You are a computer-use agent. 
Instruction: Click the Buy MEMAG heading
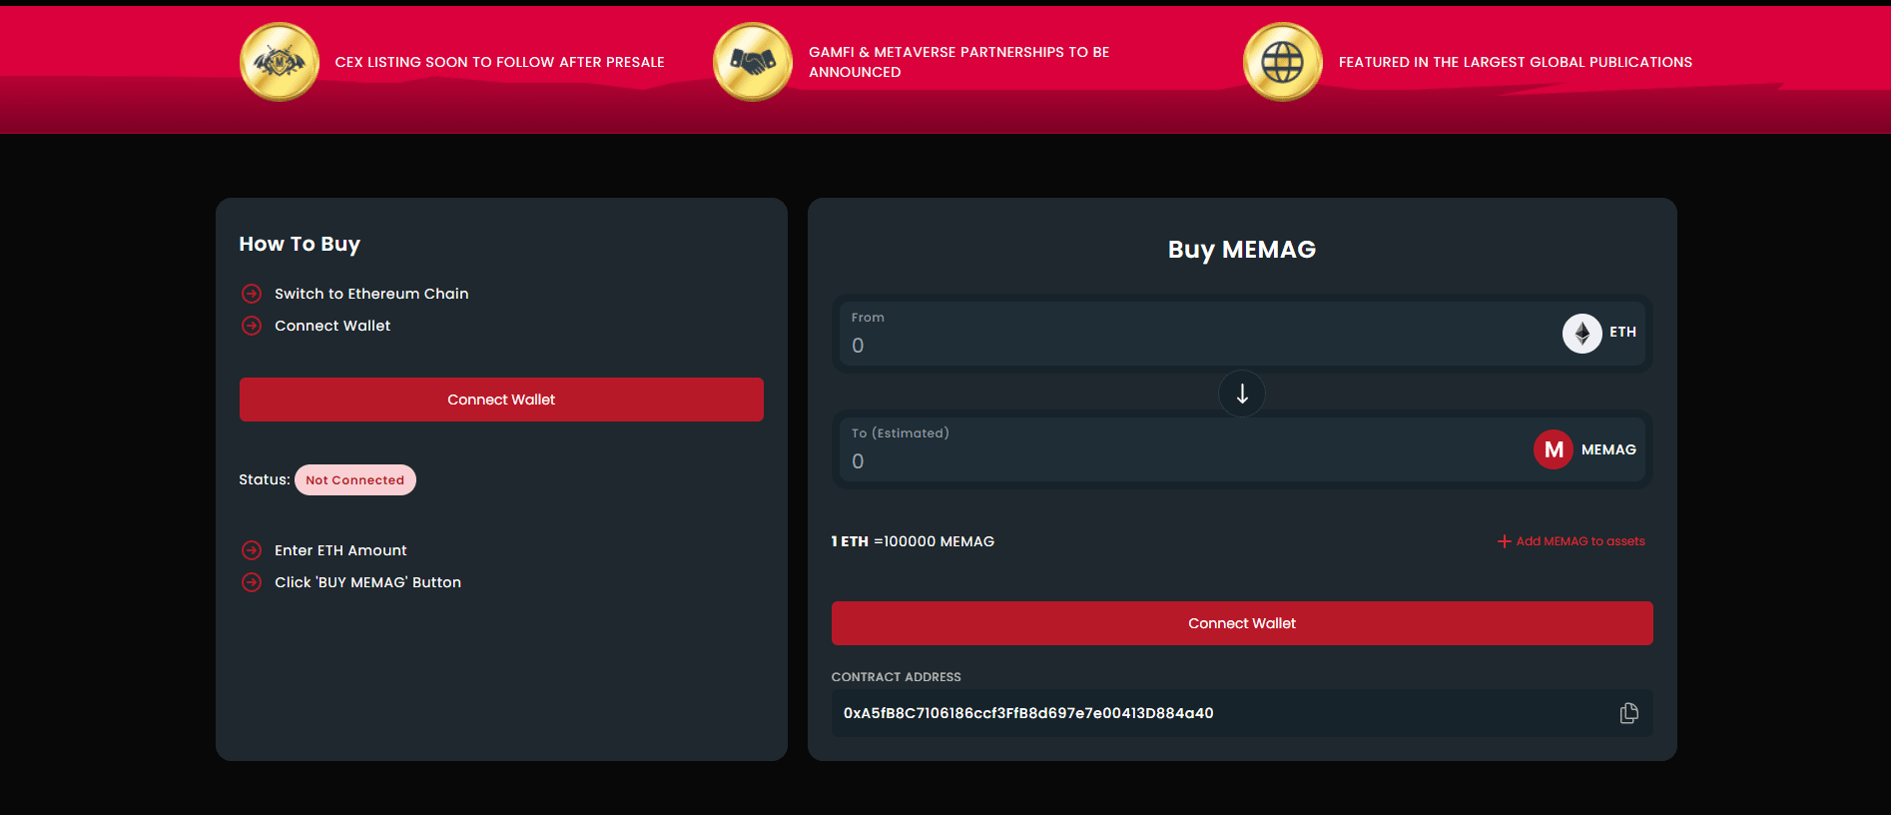(1242, 250)
